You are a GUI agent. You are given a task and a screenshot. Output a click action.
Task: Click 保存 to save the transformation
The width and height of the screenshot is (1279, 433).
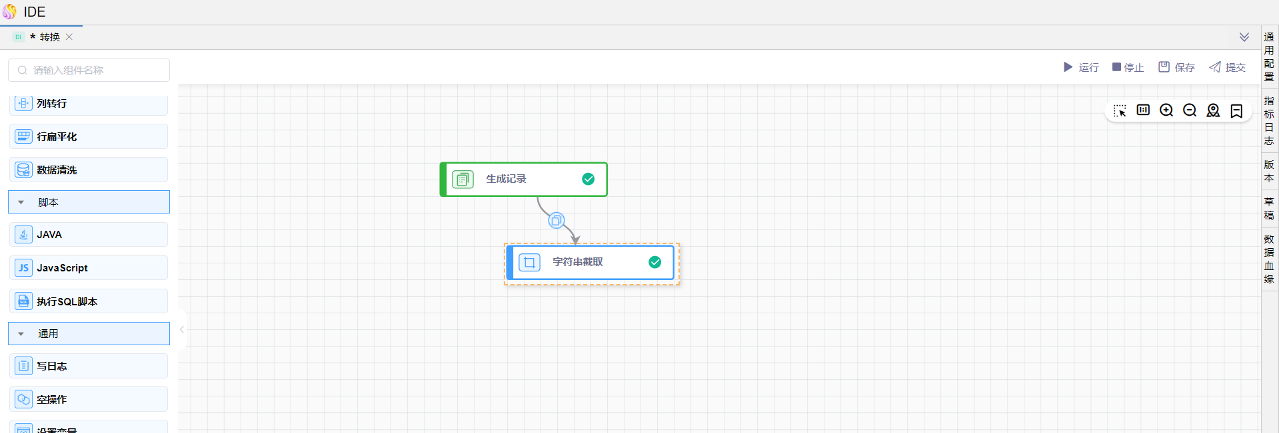[x=1176, y=67]
